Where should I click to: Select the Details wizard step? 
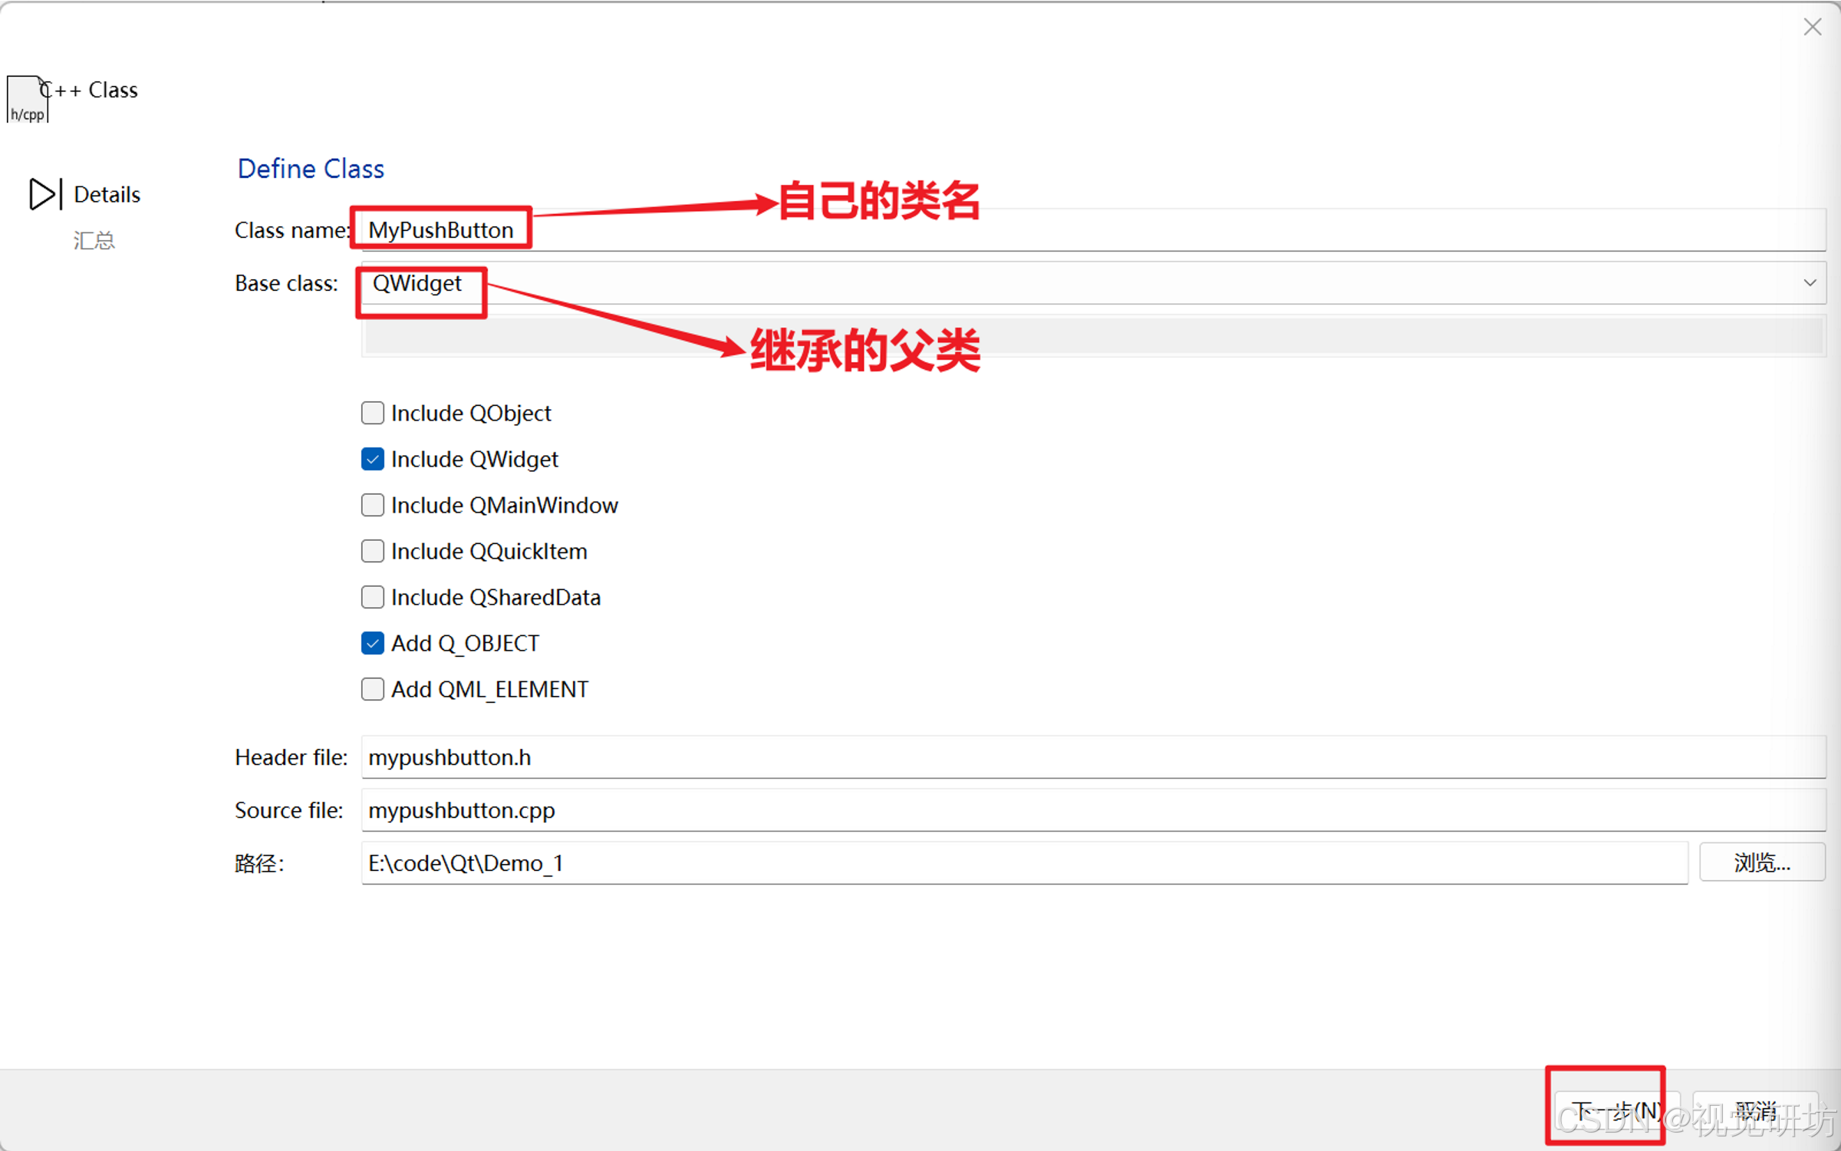[x=107, y=195]
